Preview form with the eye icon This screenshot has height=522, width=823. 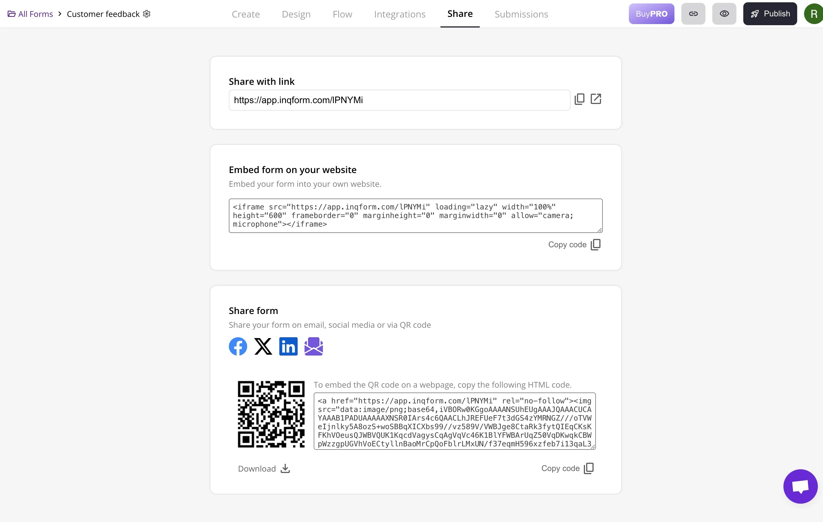click(x=724, y=14)
